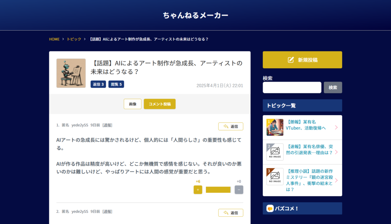Reply to comment 1 via 返信 button
Image resolution: width=391 pixels, height=224 pixels.
(x=231, y=126)
